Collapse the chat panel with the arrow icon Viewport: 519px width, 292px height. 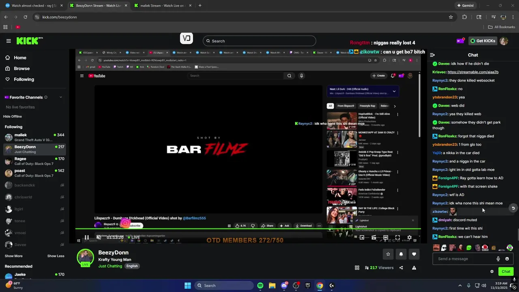tap(432, 55)
